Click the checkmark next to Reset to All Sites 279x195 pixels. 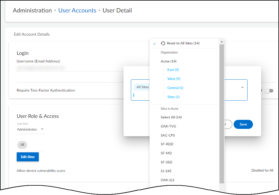(154, 44)
